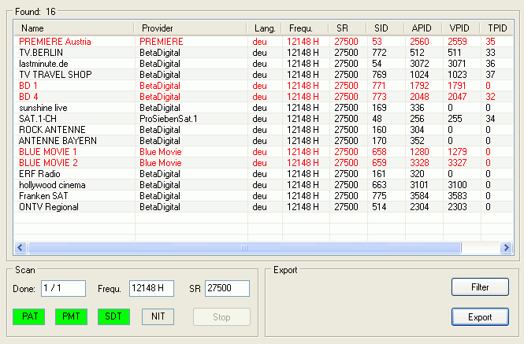
Task: Select the BLUE MOVIE 2 channel
Action: coord(264,163)
